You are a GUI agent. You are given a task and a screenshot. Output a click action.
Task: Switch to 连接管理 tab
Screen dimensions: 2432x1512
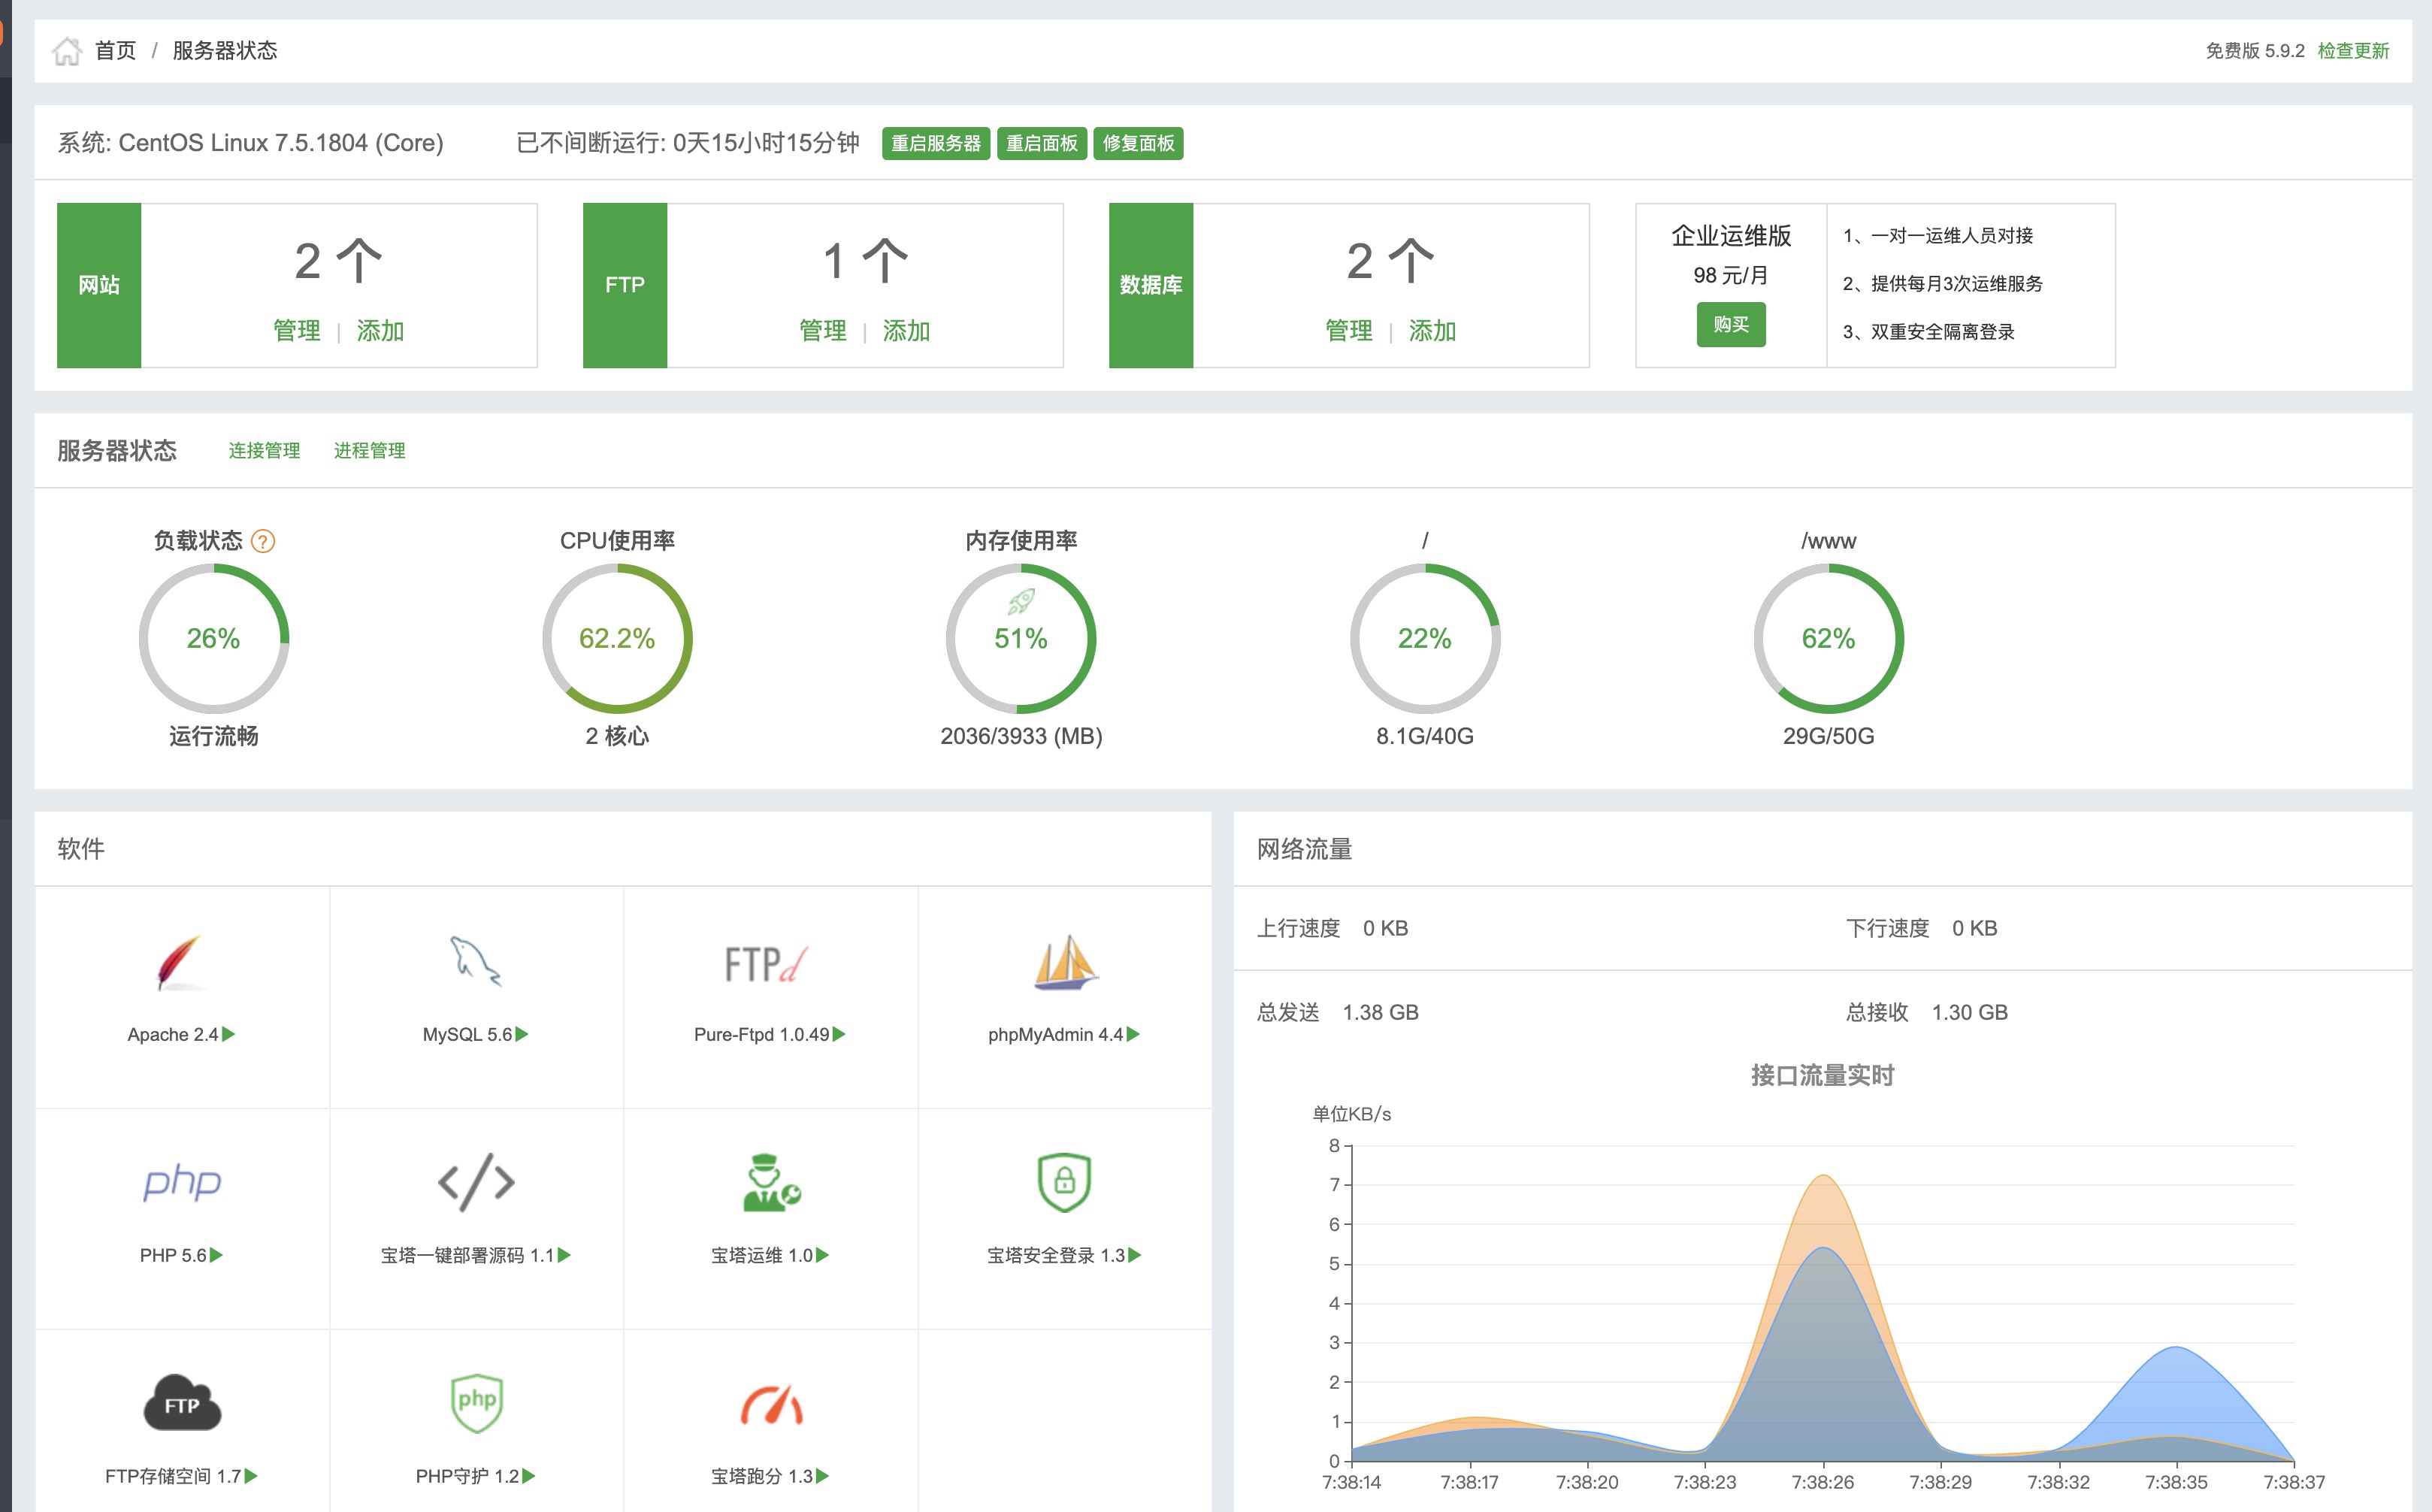pos(264,451)
